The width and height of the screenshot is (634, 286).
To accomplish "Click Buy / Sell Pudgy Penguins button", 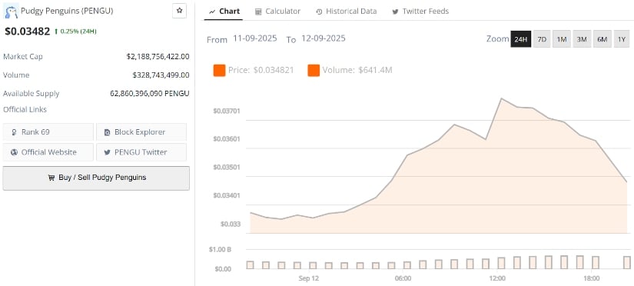I will point(96,178).
